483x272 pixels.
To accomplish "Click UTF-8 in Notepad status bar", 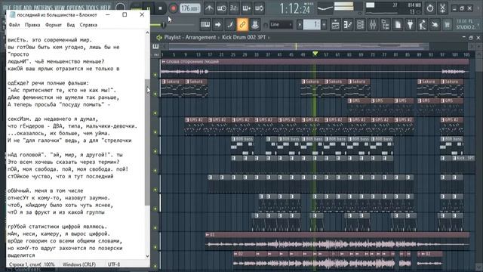I will pyautogui.click(x=114, y=264).
